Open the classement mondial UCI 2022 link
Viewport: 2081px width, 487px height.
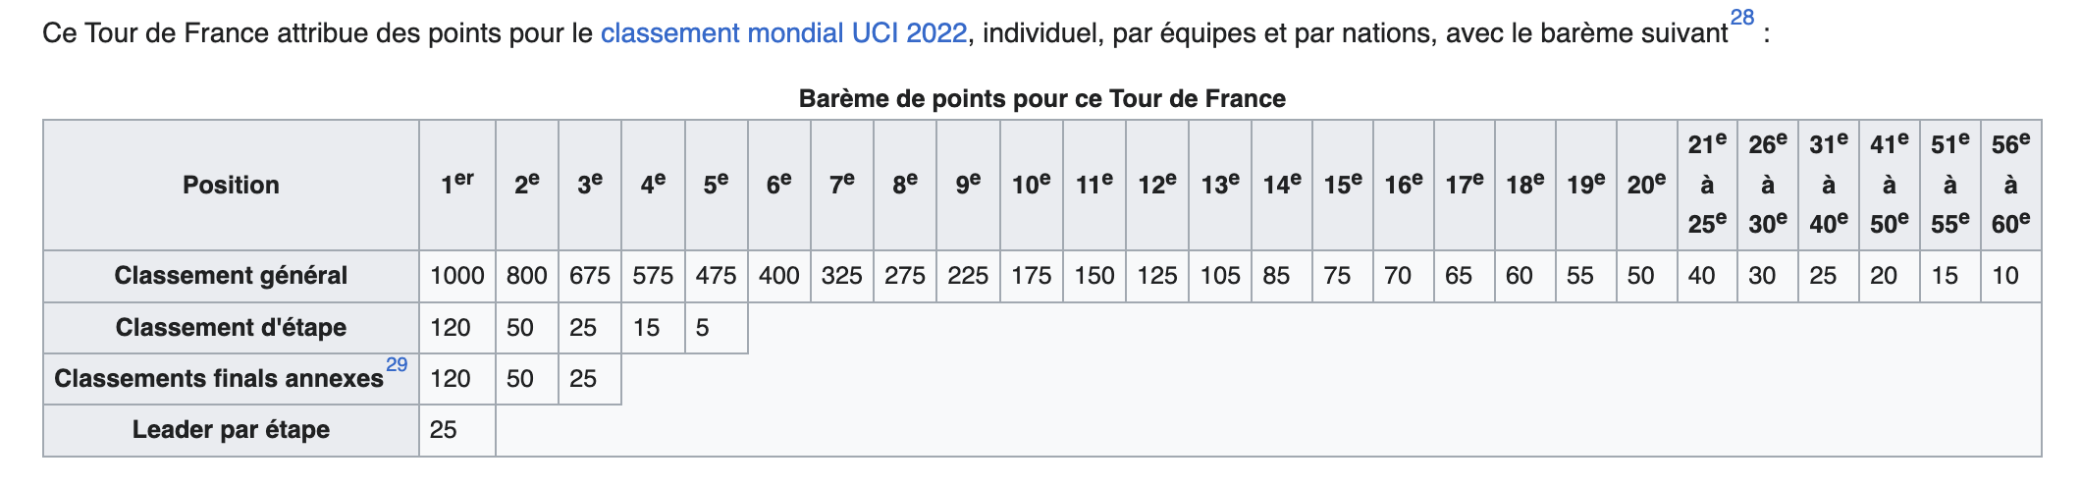click(783, 33)
